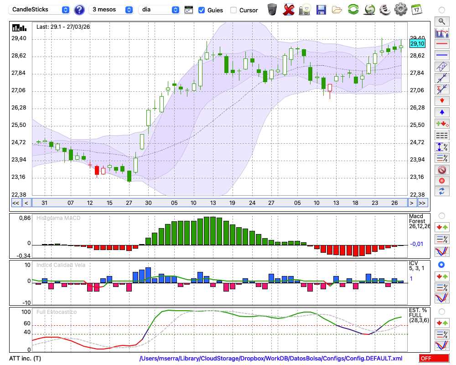Click the Config.DEFAULT.xml file path link

click(x=271, y=359)
